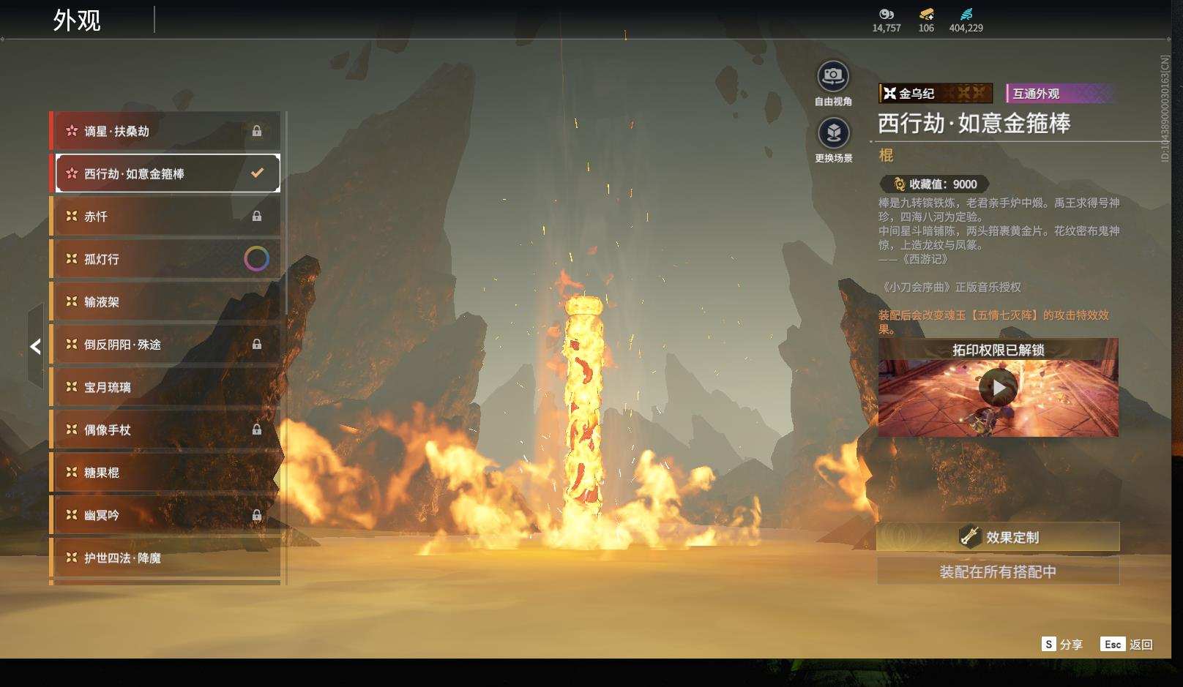The width and height of the screenshot is (1183, 687).
Task: Click the lock icon on 摘星·扶桑劫
Action: 257,131
